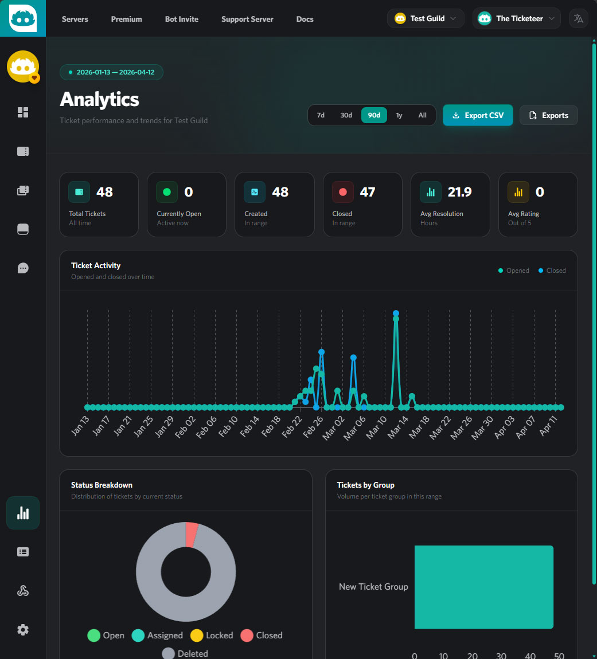Select the highlighted Analytics bar-chart icon

[x=22, y=512]
